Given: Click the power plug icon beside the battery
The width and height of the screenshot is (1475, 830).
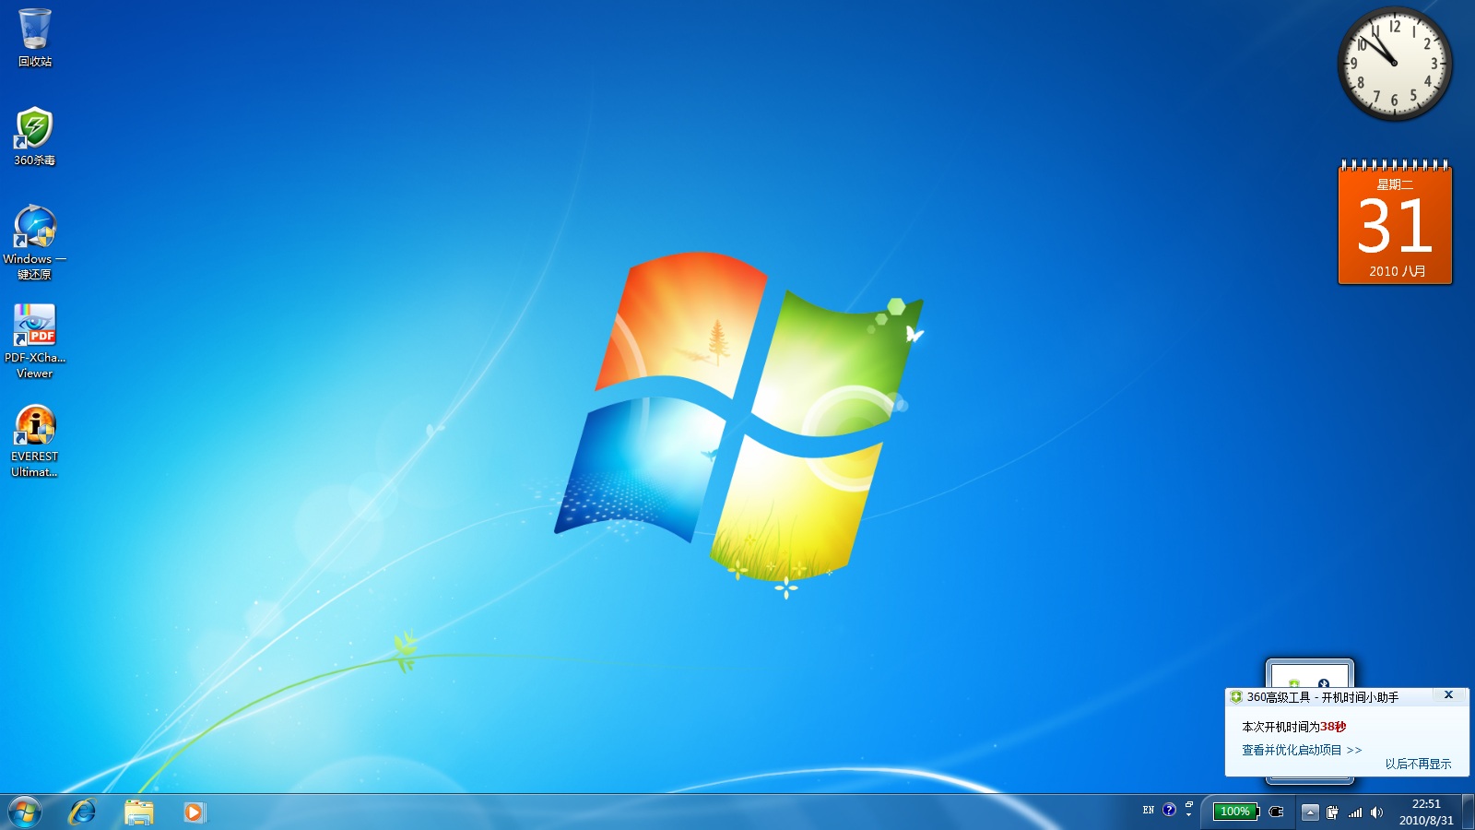Looking at the screenshot, I should tap(1276, 812).
